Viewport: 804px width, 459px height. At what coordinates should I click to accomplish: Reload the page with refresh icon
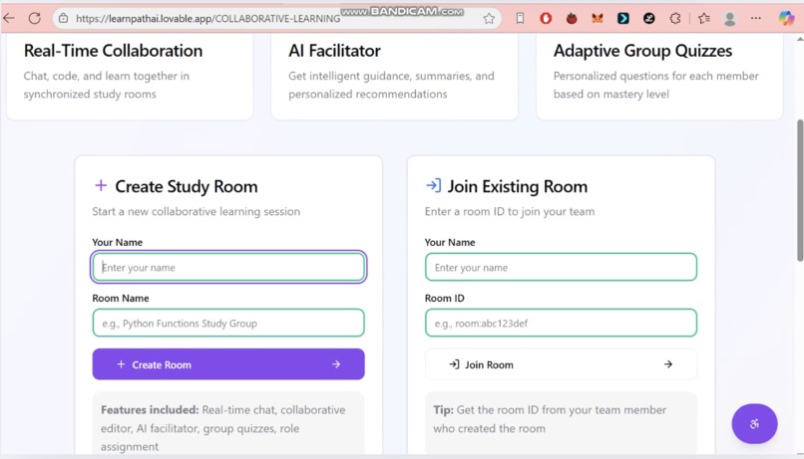click(x=34, y=19)
